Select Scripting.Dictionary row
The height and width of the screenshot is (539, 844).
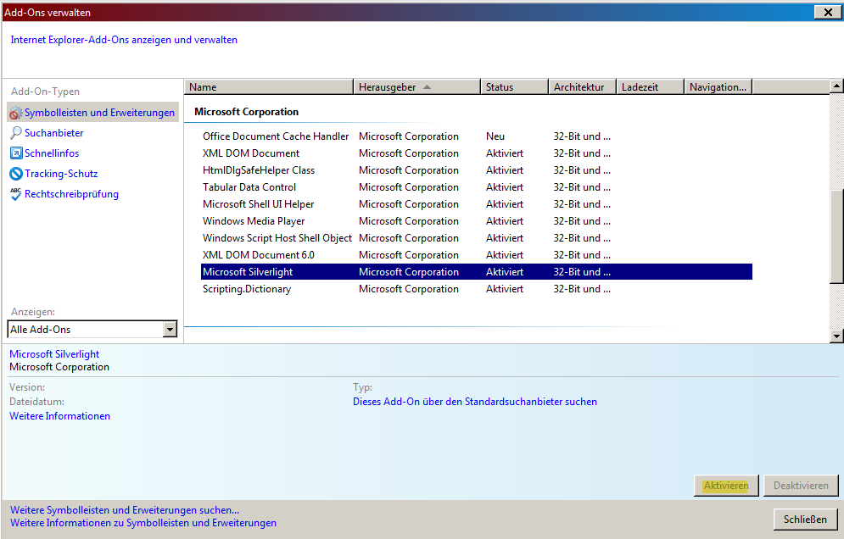point(477,289)
